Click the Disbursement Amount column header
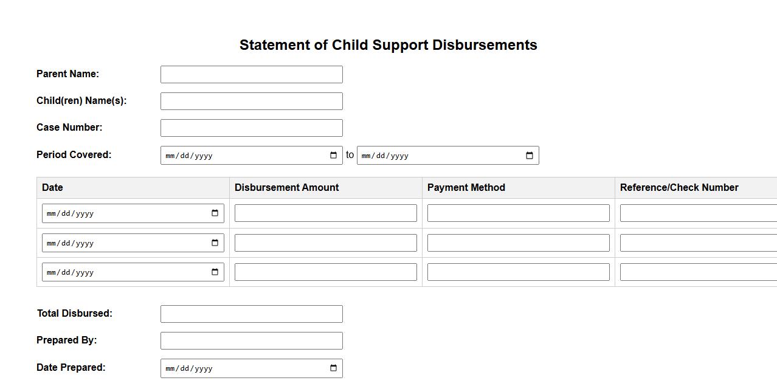777x386 pixels. click(287, 188)
